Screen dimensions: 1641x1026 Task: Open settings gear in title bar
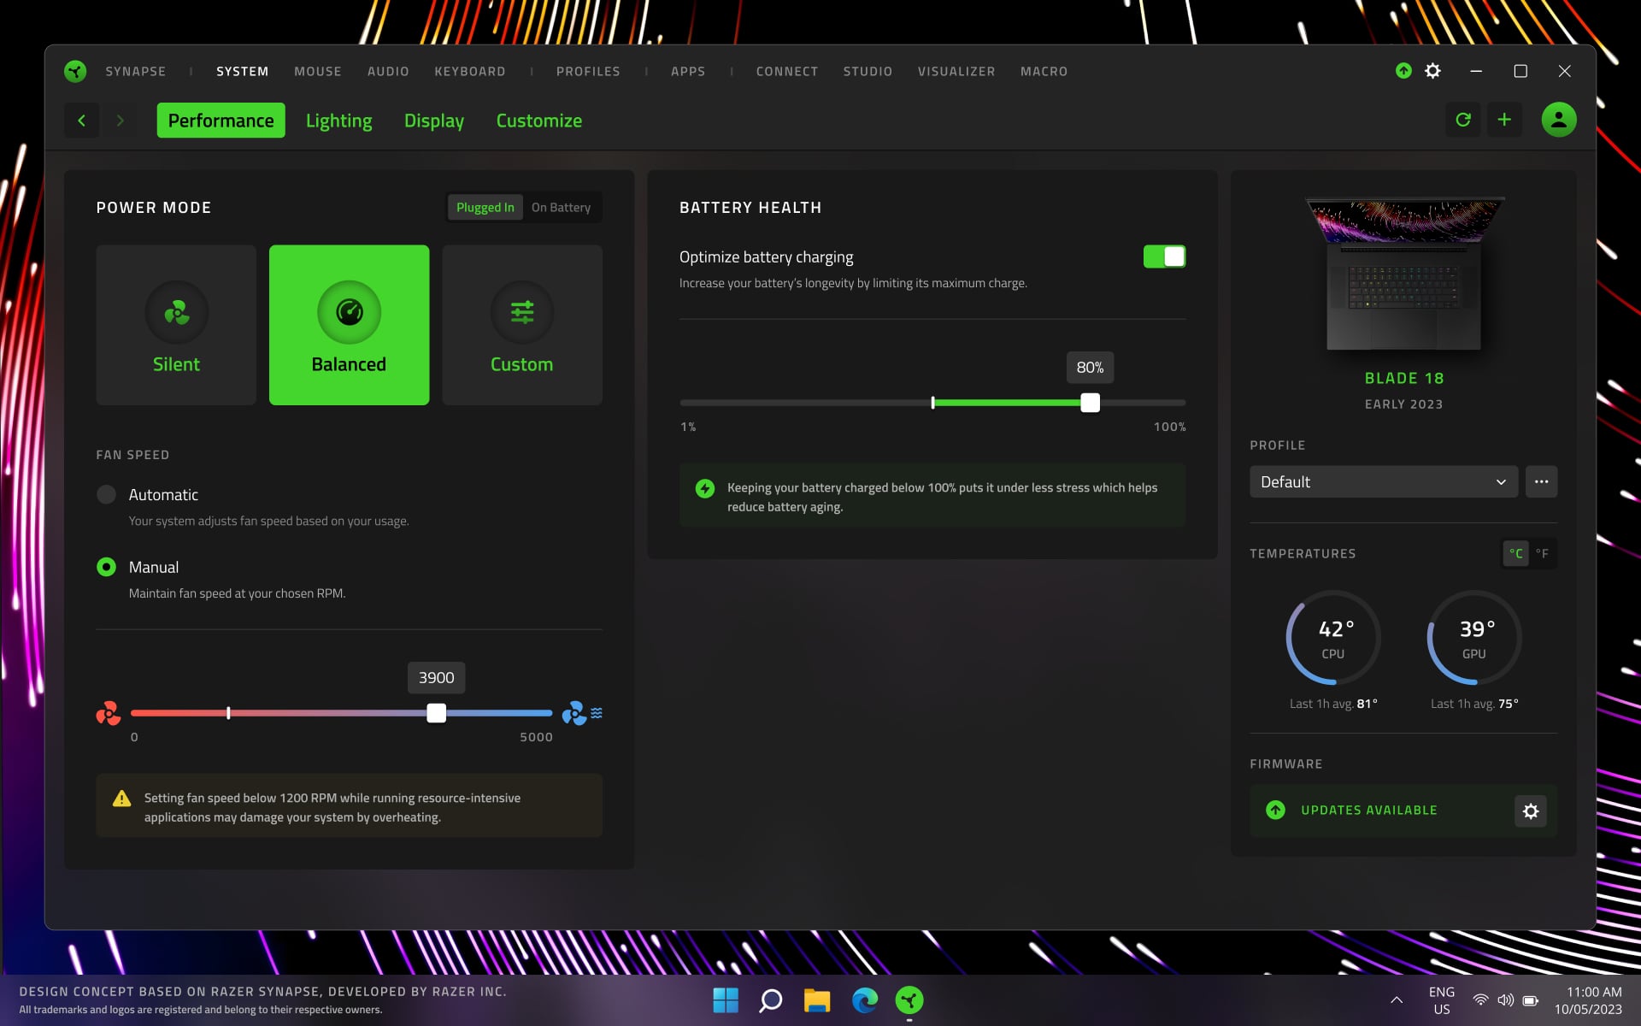coord(1433,71)
